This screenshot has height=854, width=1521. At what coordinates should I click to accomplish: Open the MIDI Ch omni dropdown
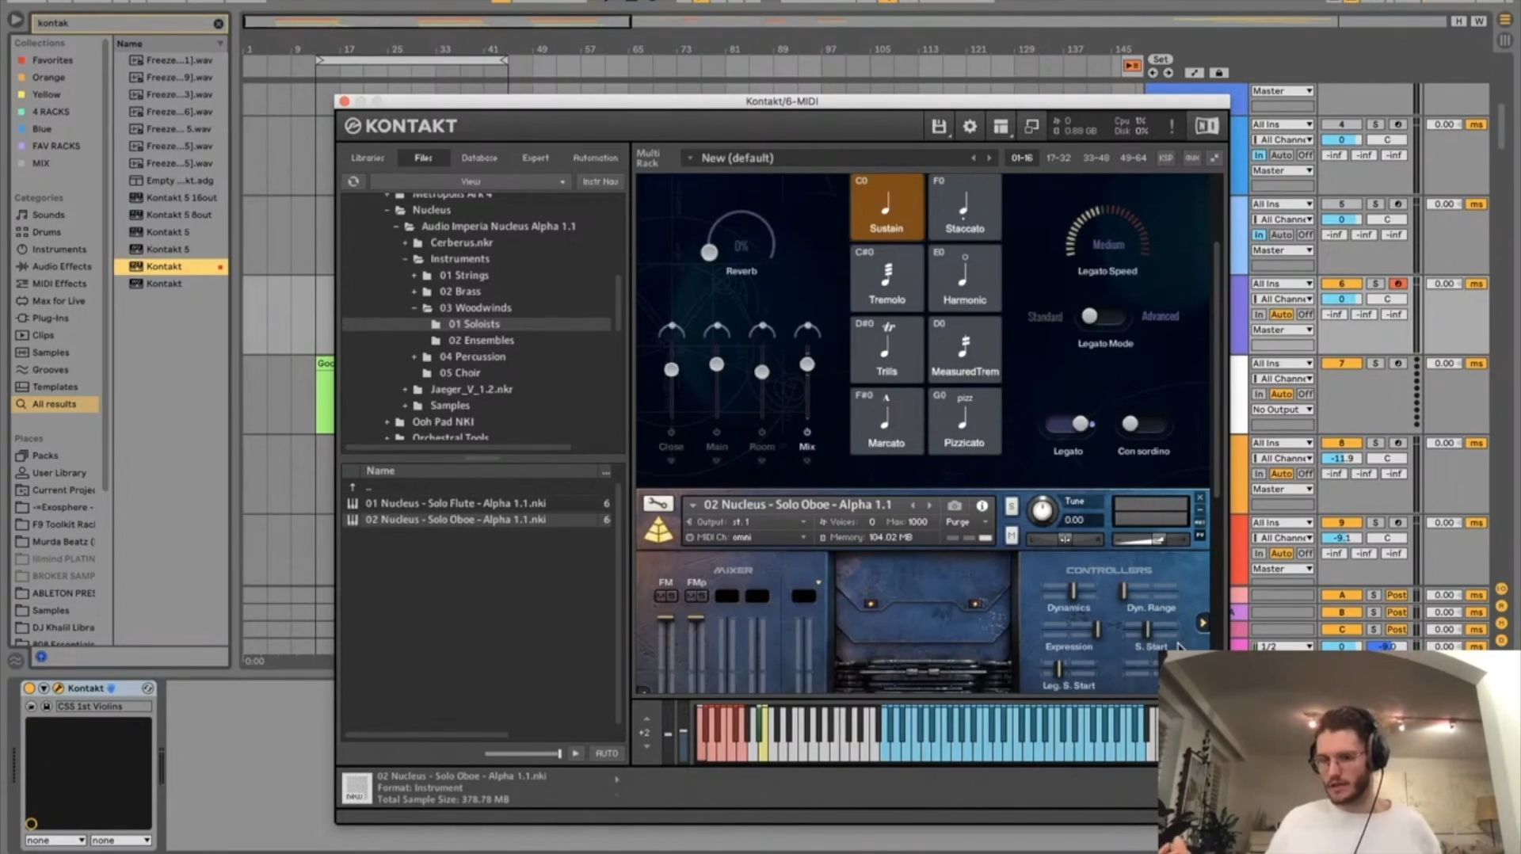point(746,537)
